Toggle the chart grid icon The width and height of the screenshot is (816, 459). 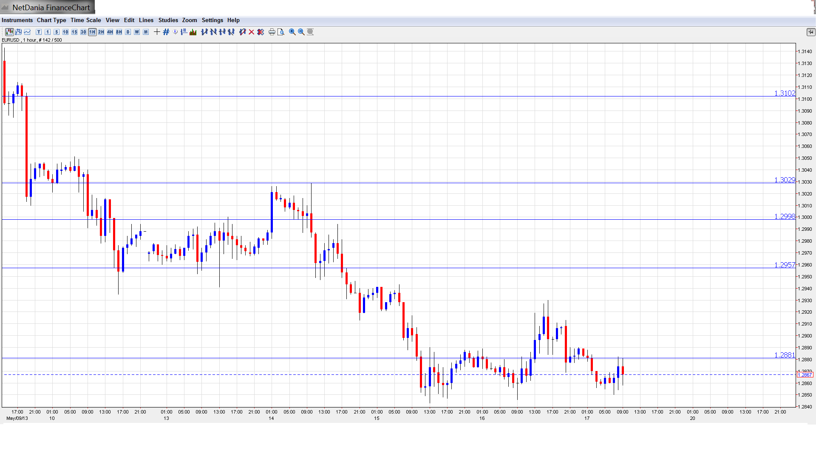[166, 32]
